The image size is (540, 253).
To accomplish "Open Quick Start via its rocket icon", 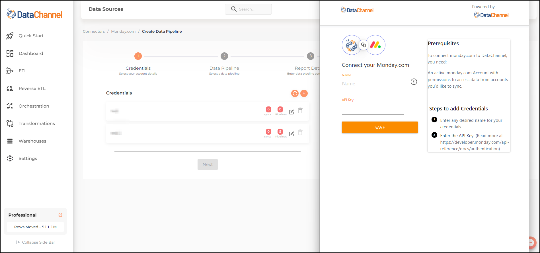I will point(10,36).
